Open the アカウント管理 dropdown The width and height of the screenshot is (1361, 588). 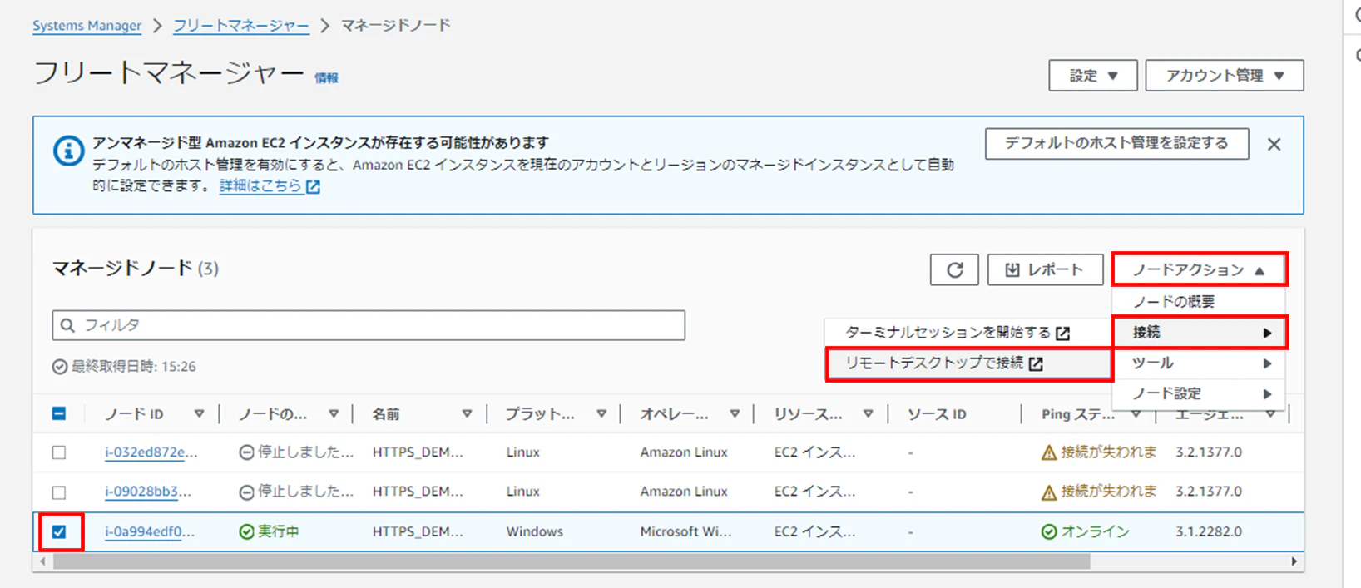(x=1225, y=76)
